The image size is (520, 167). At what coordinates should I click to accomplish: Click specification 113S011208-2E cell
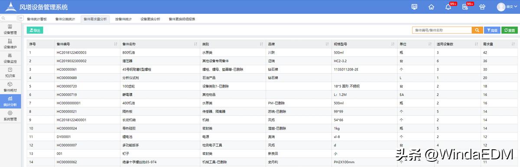pos(346,69)
